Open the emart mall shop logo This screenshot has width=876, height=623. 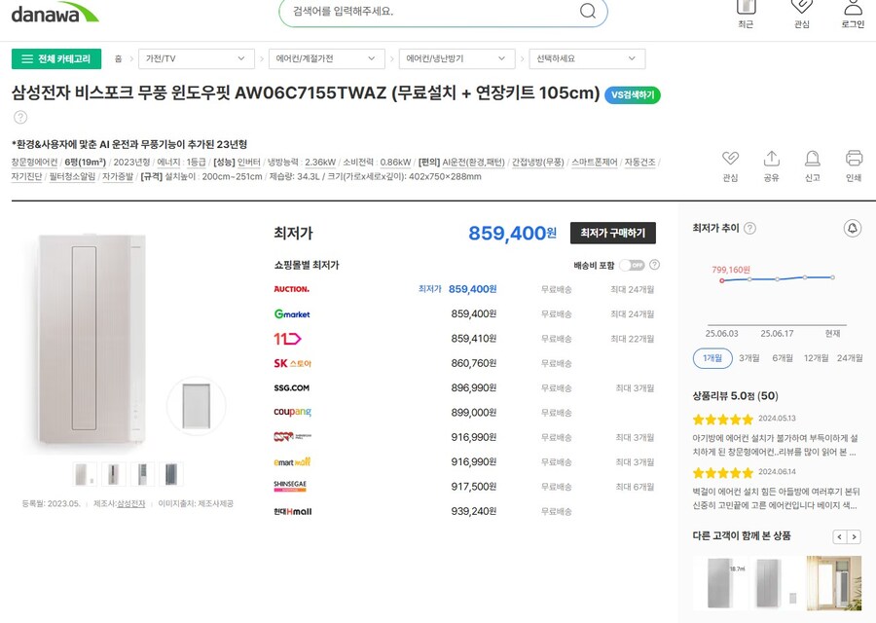tap(292, 462)
